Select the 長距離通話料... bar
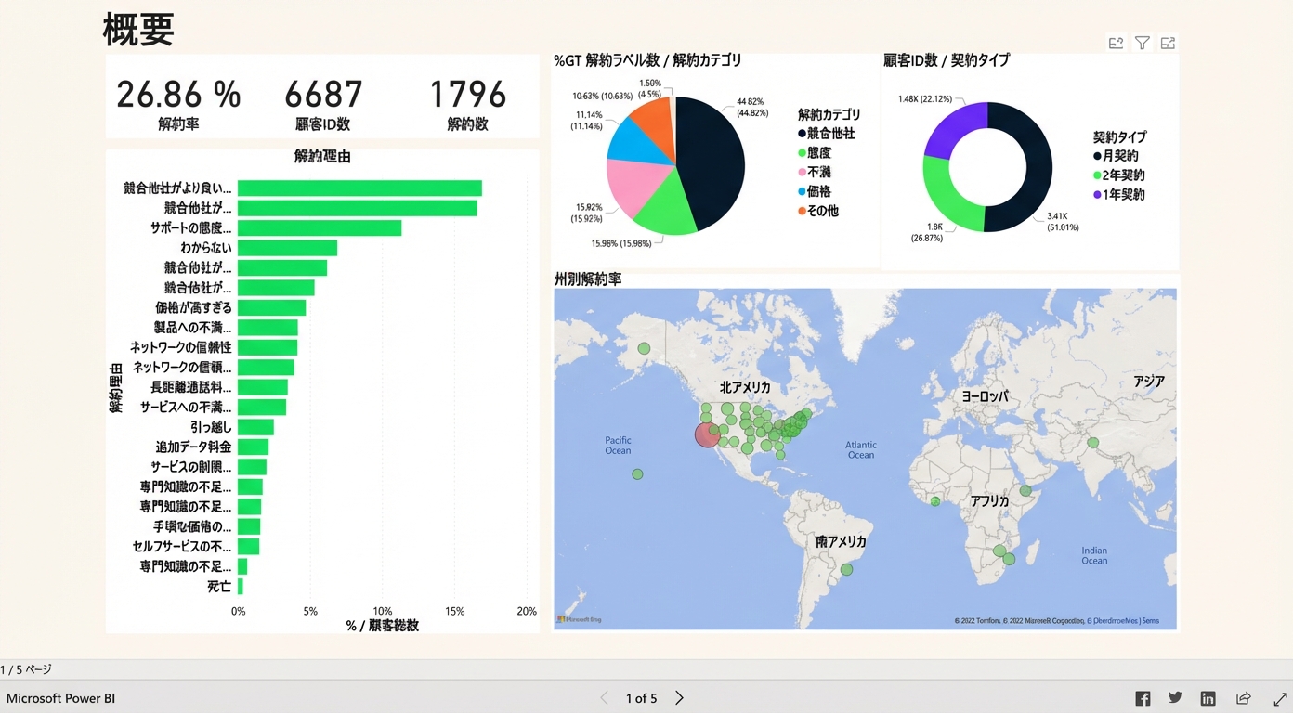This screenshot has height=713, width=1293. tap(263, 387)
